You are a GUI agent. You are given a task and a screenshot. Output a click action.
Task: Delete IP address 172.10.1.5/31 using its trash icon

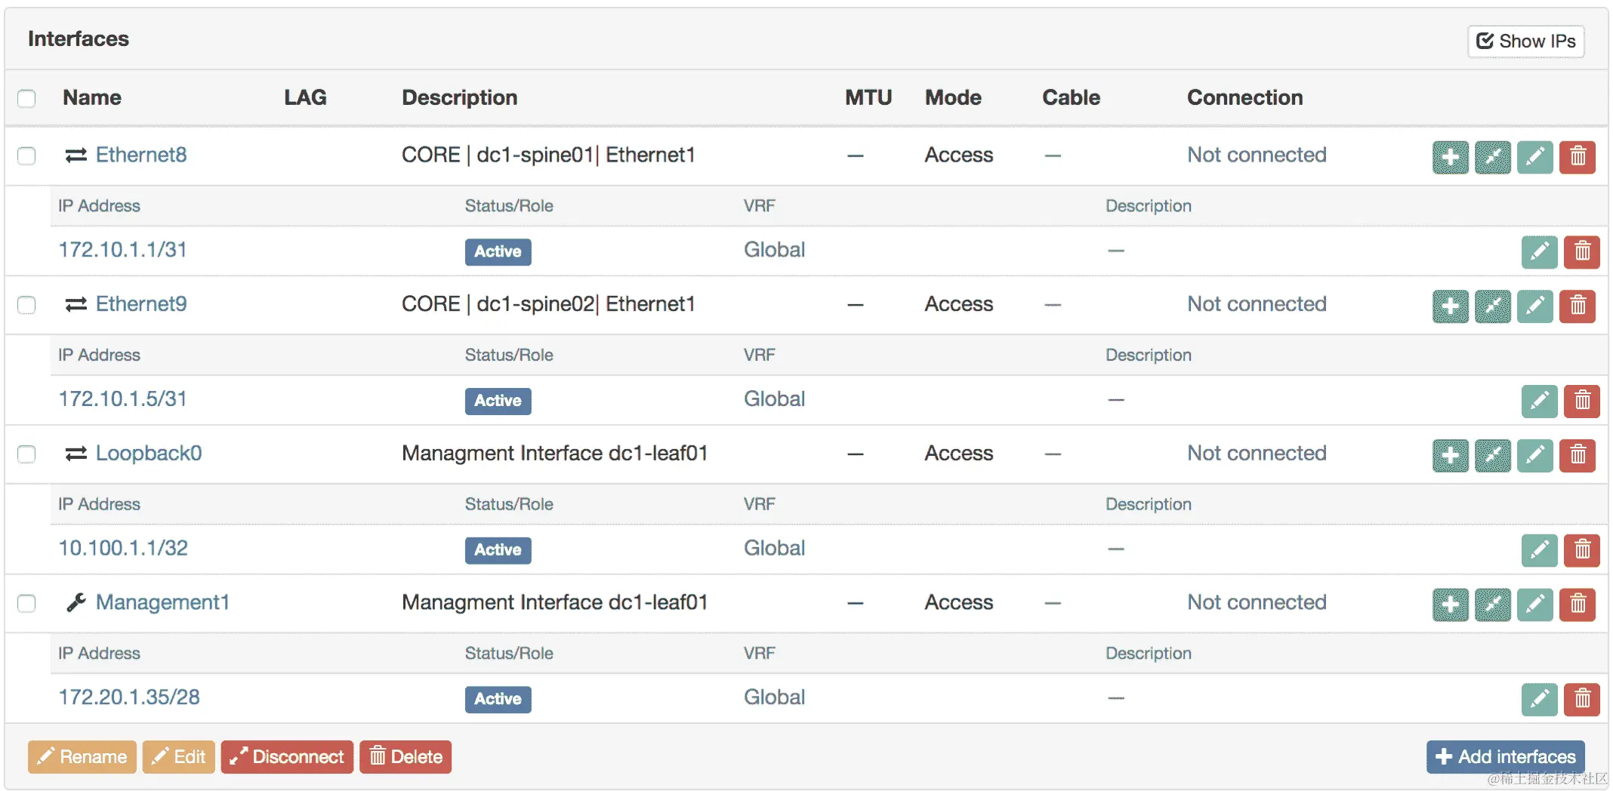(x=1582, y=401)
